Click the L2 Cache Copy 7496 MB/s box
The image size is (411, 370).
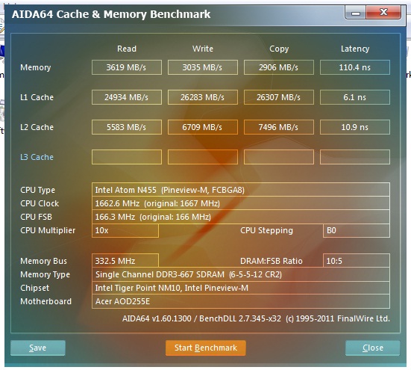[279, 127]
